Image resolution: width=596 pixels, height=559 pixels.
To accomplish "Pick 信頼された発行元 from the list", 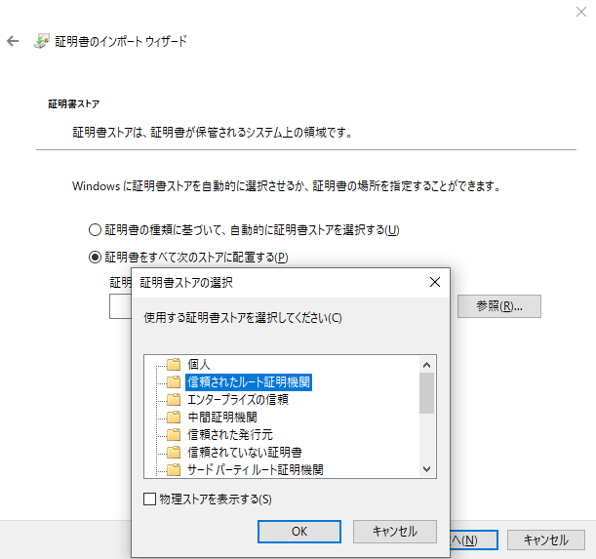I will click(230, 435).
